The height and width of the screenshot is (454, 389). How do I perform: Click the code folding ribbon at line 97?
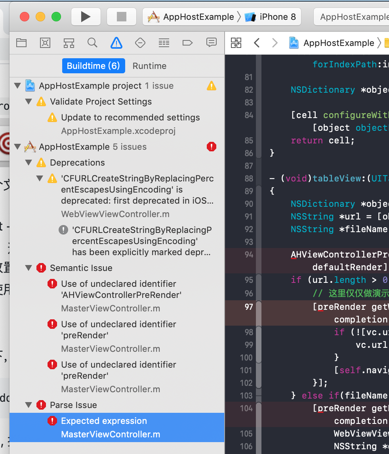(x=258, y=313)
